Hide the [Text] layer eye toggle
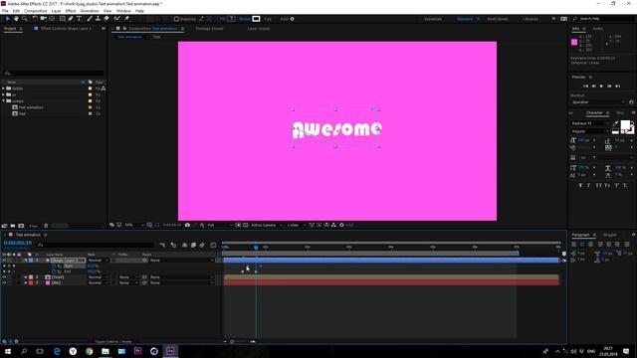 coord(4,277)
